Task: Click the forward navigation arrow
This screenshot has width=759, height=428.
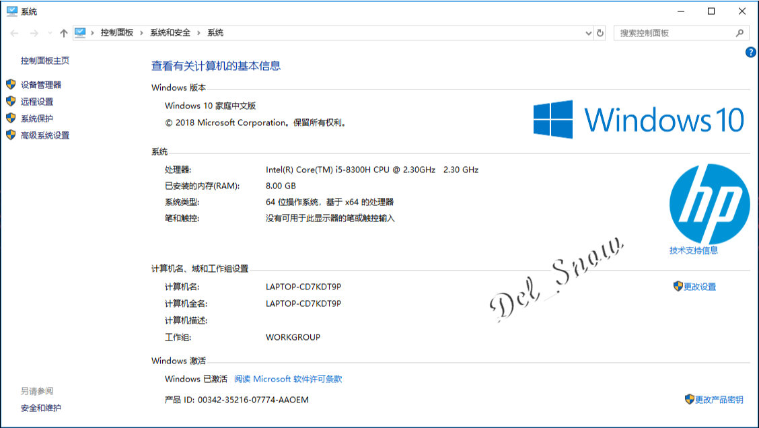Action: (x=34, y=33)
